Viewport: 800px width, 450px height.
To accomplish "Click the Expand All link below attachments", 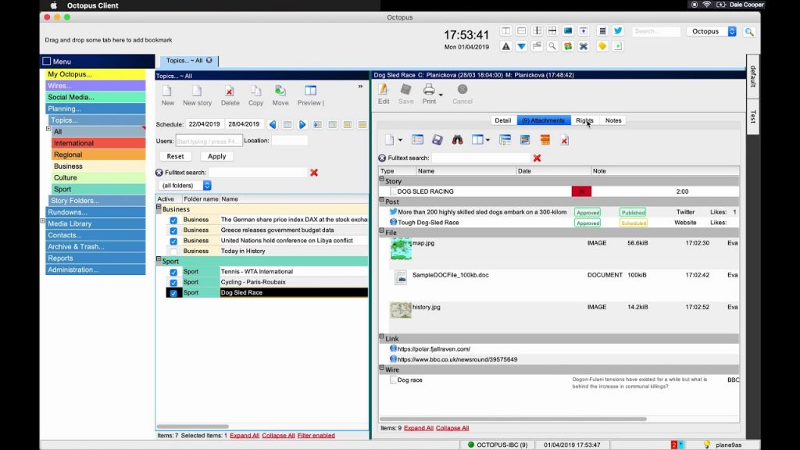I will tap(420, 427).
